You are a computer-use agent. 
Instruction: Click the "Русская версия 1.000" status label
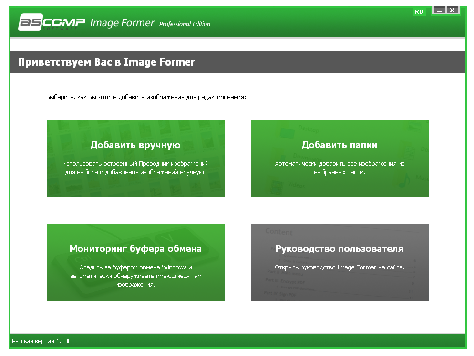(41, 341)
